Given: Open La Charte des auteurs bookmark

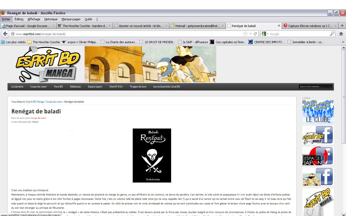Looking at the screenshot, I should pos(119,42).
